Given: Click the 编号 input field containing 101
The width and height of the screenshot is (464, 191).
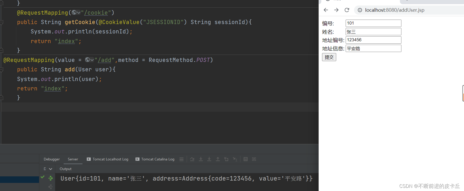Looking at the screenshot, I should tap(373, 23).
